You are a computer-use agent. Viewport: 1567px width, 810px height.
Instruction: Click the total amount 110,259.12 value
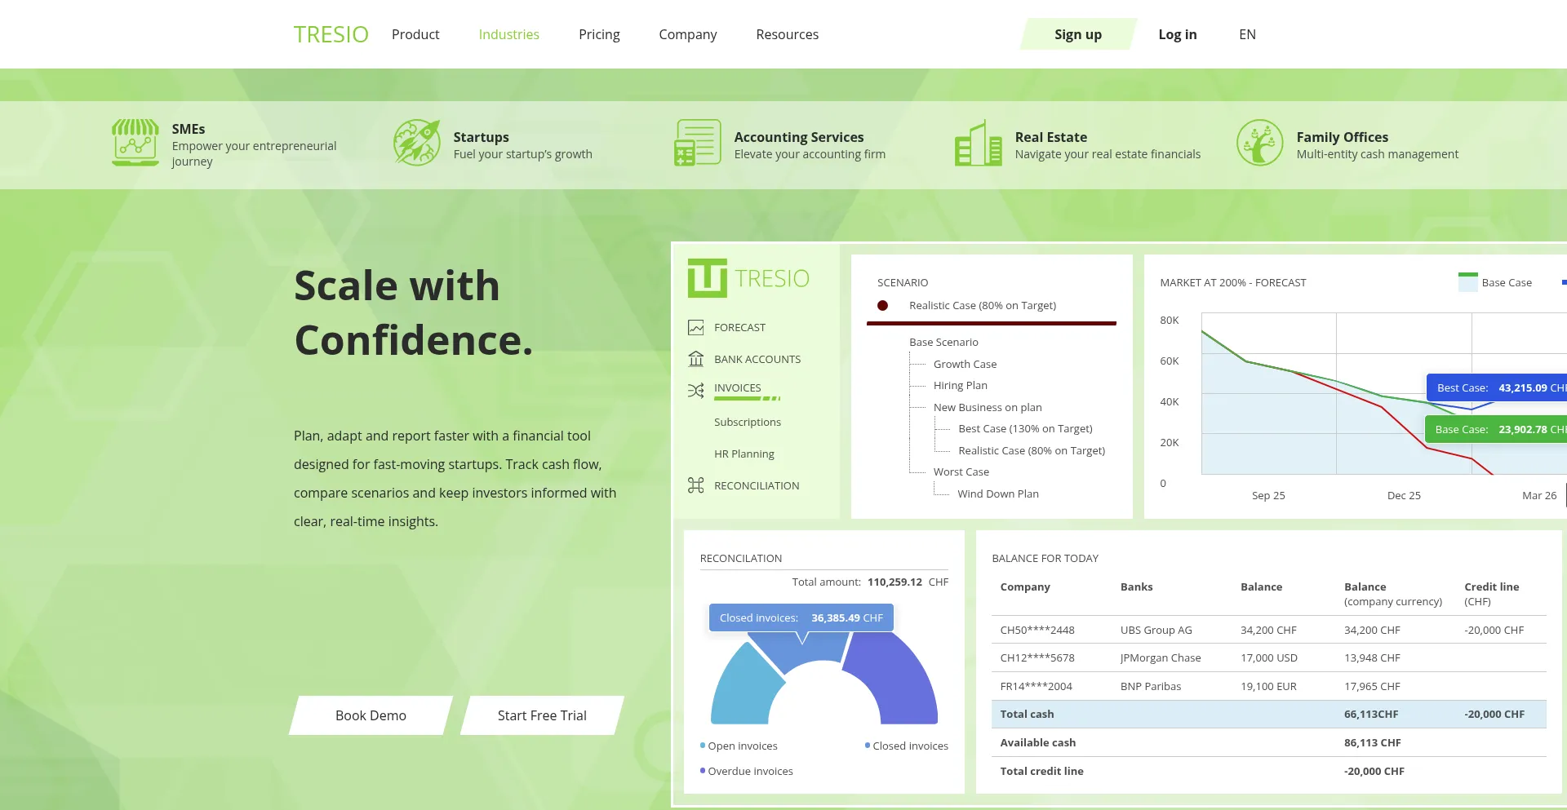[x=894, y=582]
